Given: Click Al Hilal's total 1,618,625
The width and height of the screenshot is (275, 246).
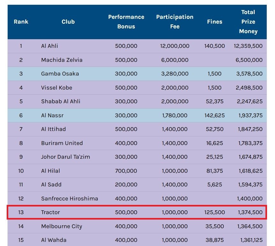Looking at the screenshot, I should coord(250,171).
